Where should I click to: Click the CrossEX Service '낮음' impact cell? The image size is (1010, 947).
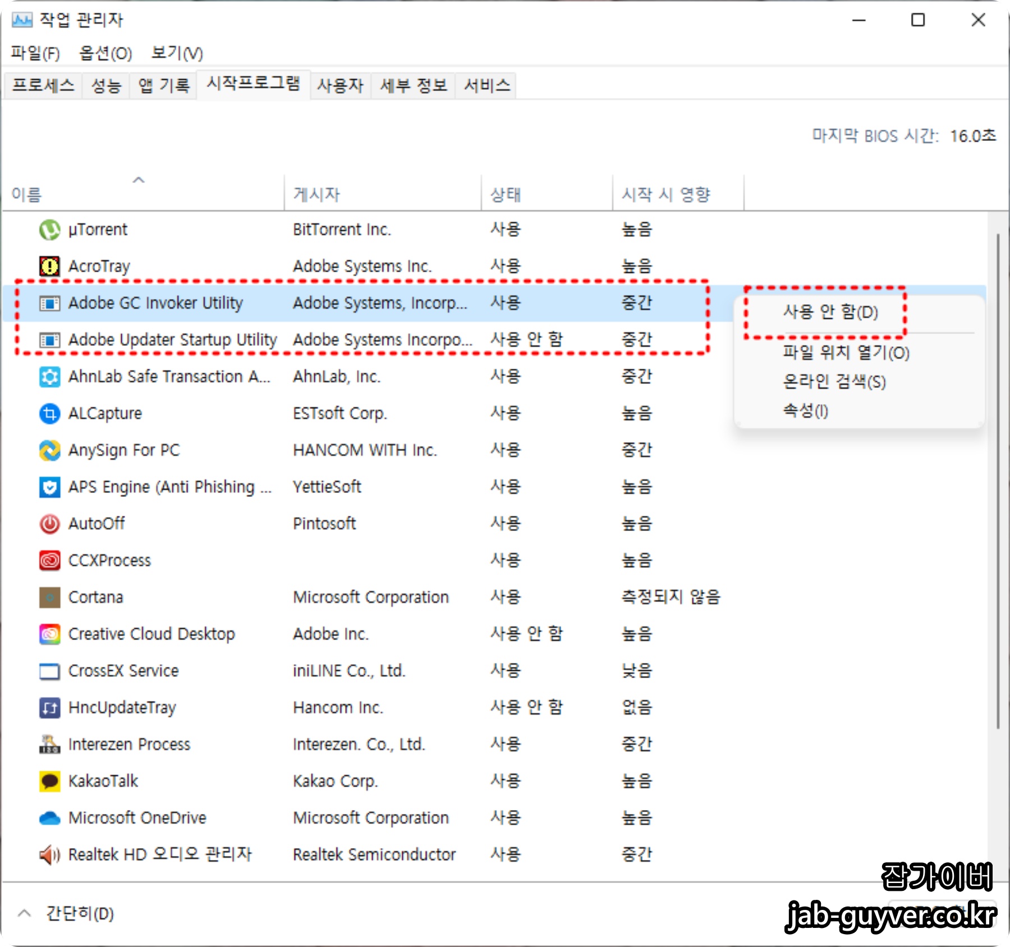pyautogui.click(x=636, y=671)
